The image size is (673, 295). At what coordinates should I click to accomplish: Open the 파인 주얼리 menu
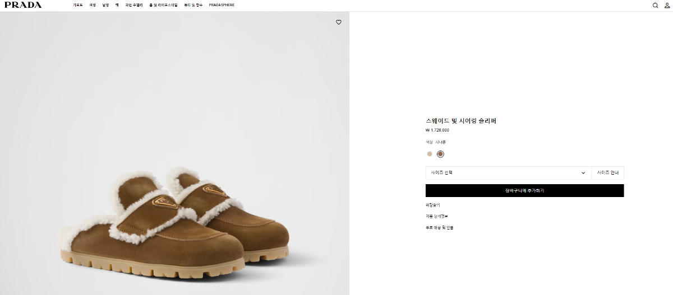(133, 5)
